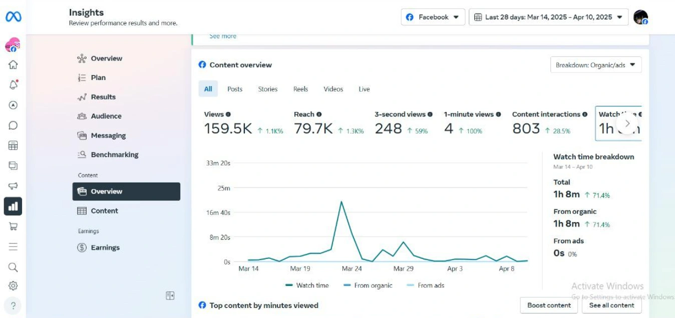675x318 pixels.
Task: Open Notifications bell icon
Action: point(13,85)
